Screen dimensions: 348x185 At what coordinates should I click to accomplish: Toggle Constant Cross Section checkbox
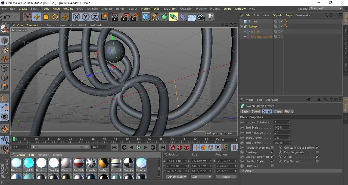(x=317, y=148)
